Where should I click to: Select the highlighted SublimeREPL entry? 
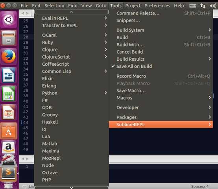(161, 124)
